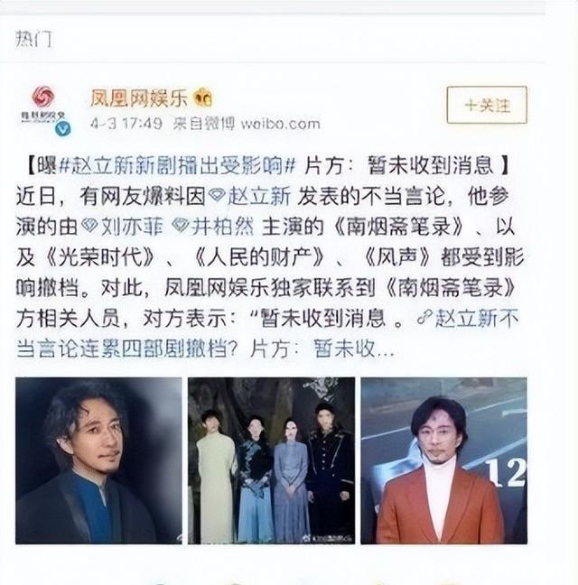578x585 pixels.
Task: Open the 赵立新 super-topic link
Action: click(259, 196)
